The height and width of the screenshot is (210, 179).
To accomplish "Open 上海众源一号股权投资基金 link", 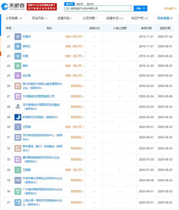I will pyautogui.click(x=42, y=202).
